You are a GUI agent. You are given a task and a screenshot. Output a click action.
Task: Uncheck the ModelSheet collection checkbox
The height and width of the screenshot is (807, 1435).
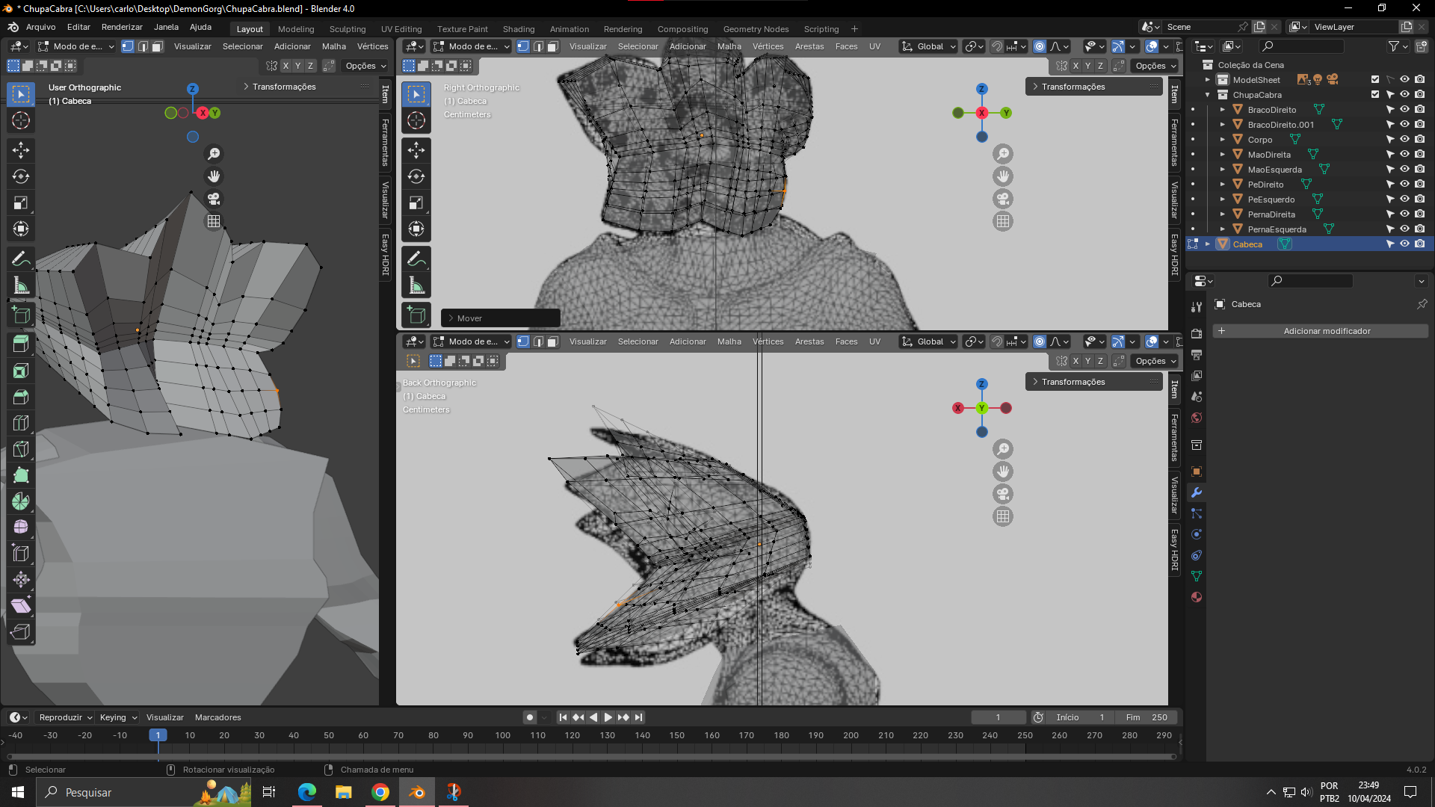(x=1375, y=80)
